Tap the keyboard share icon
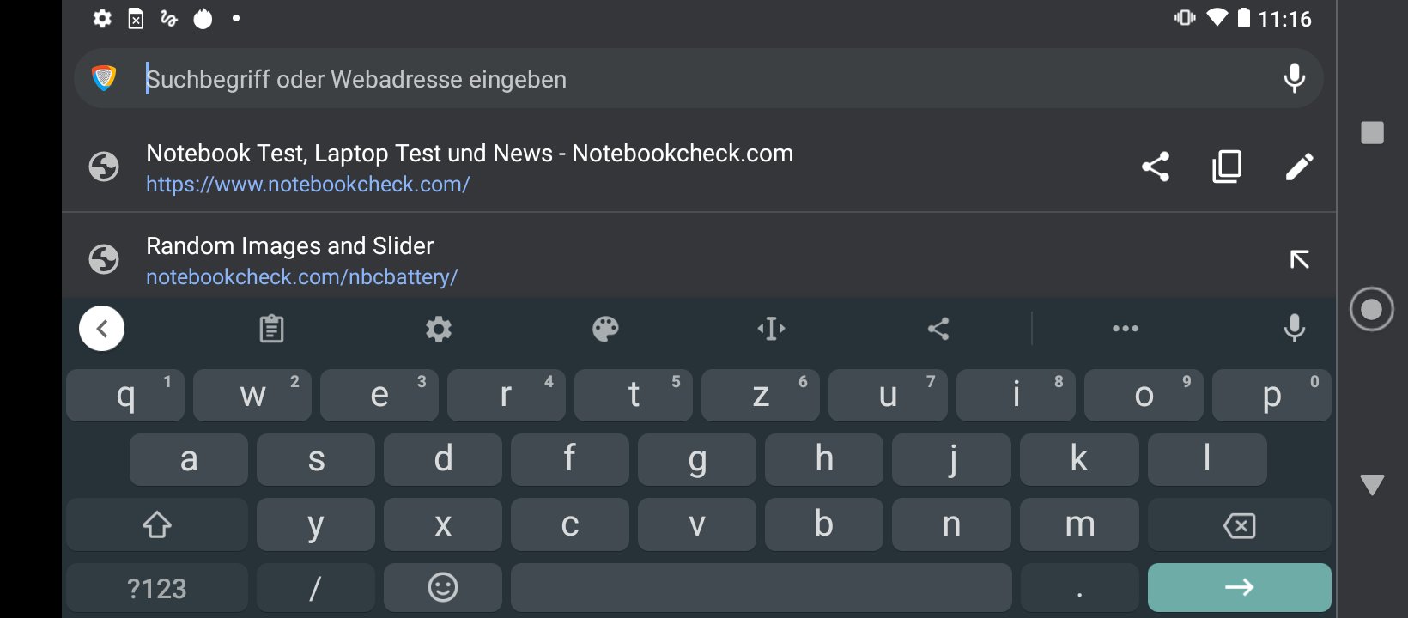This screenshot has height=618, width=1408. click(x=938, y=329)
